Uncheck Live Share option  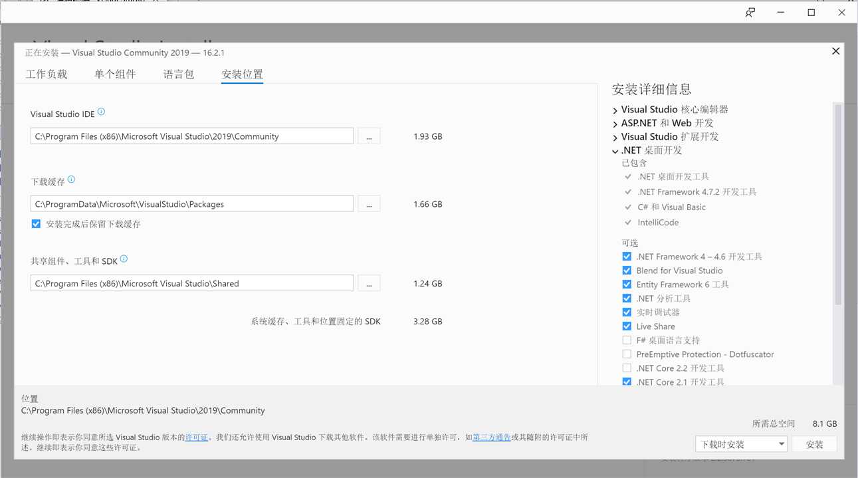[x=627, y=326]
